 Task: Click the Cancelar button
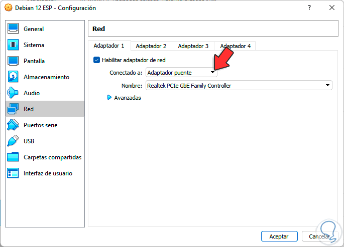(x=319, y=236)
